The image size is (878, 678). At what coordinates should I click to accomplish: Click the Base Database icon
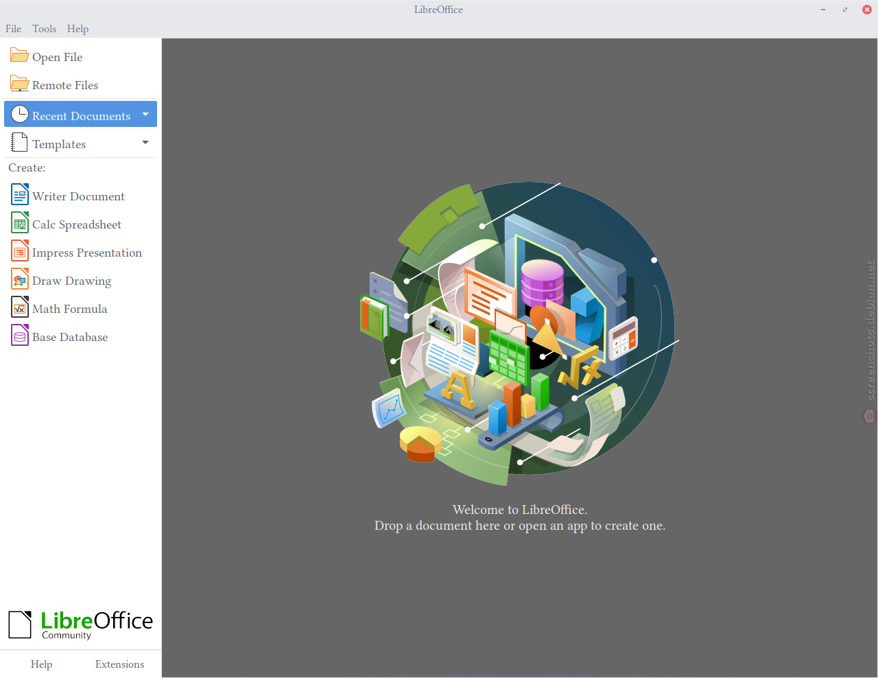pyautogui.click(x=20, y=336)
